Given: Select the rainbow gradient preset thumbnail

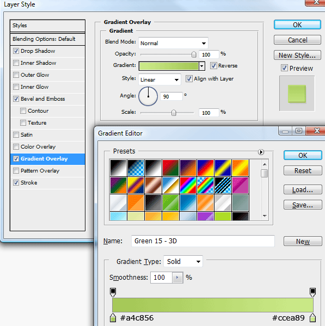Looking at the screenshot, I should [188, 185].
